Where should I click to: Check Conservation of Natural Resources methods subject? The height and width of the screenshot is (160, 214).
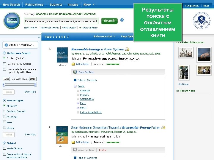pos(4,154)
